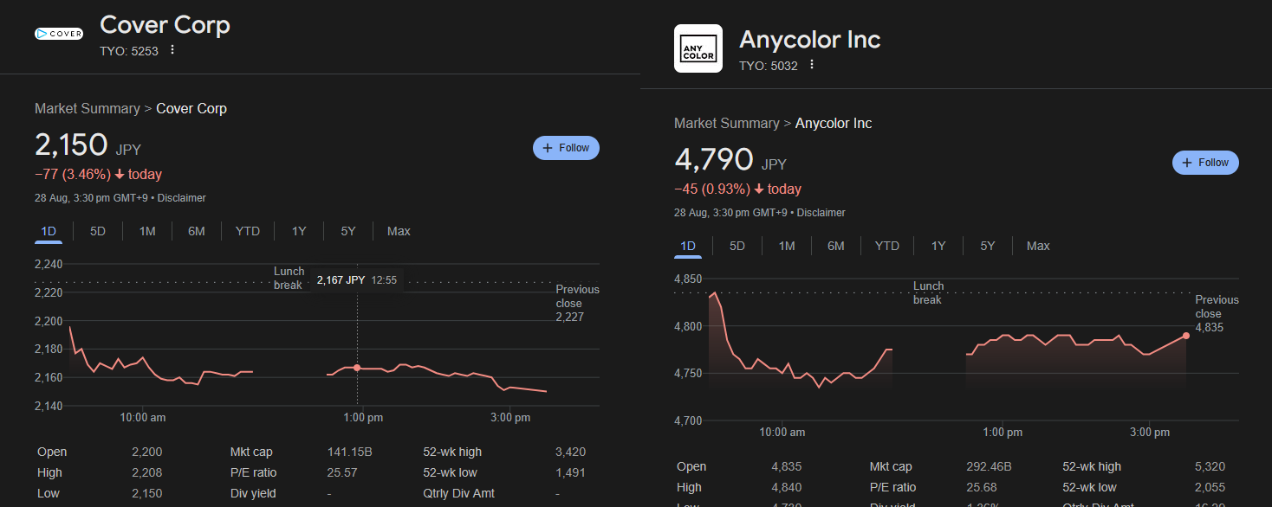Click Anycolor 52-wk low 2,055
The width and height of the screenshot is (1272, 507).
1210,487
